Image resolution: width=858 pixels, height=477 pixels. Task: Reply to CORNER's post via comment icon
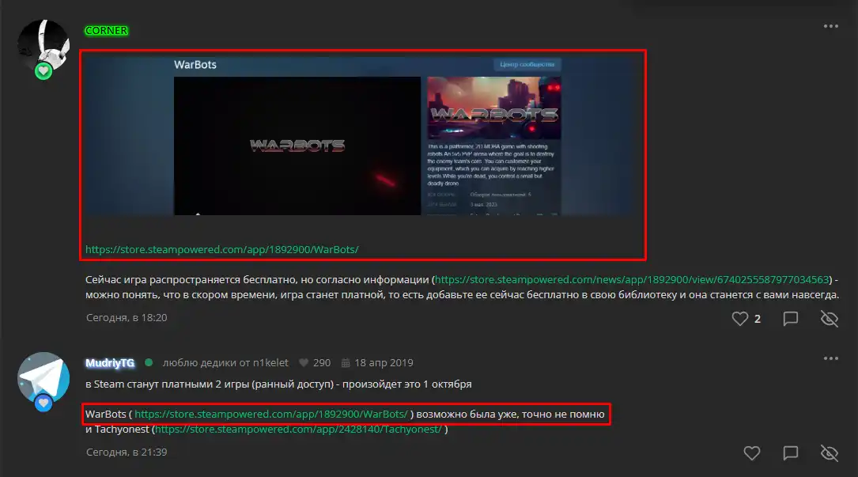791,319
